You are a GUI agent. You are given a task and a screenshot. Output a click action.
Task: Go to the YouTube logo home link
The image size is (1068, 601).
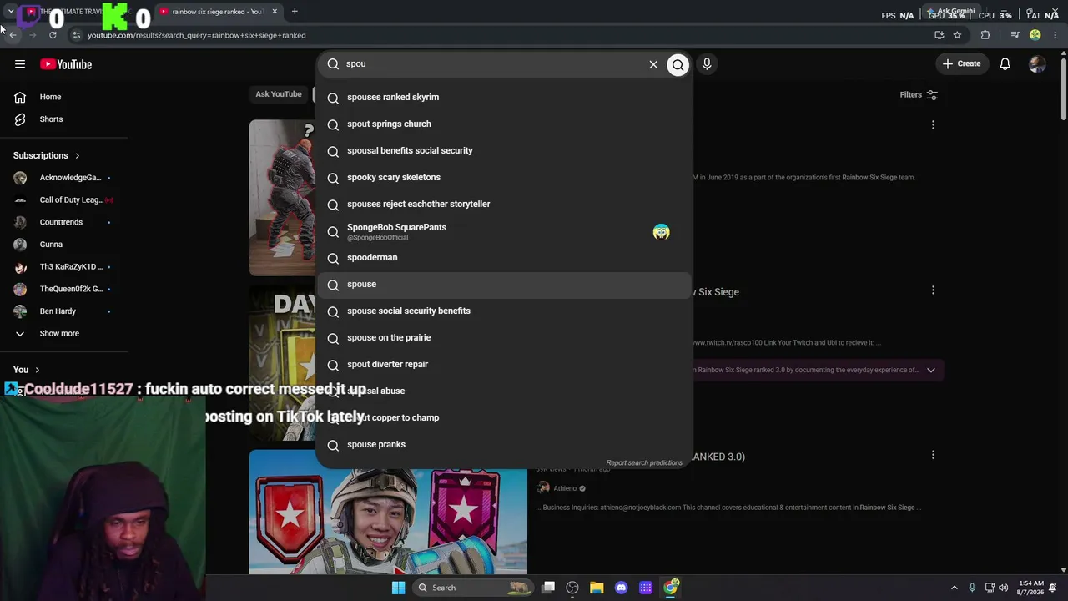pyautogui.click(x=66, y=64)
